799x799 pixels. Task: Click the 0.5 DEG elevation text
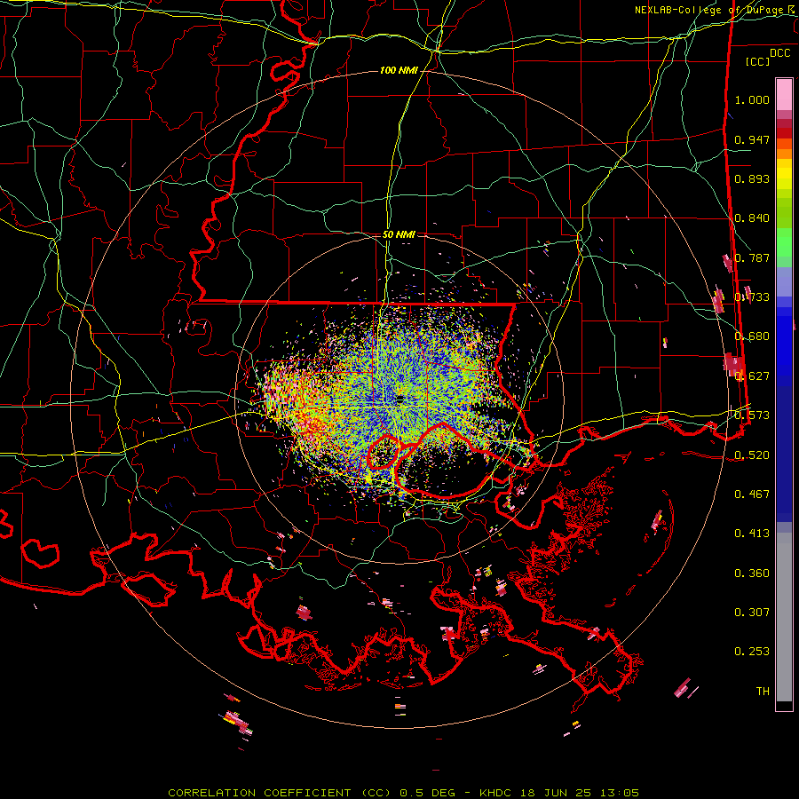click(x=427, y=793)
